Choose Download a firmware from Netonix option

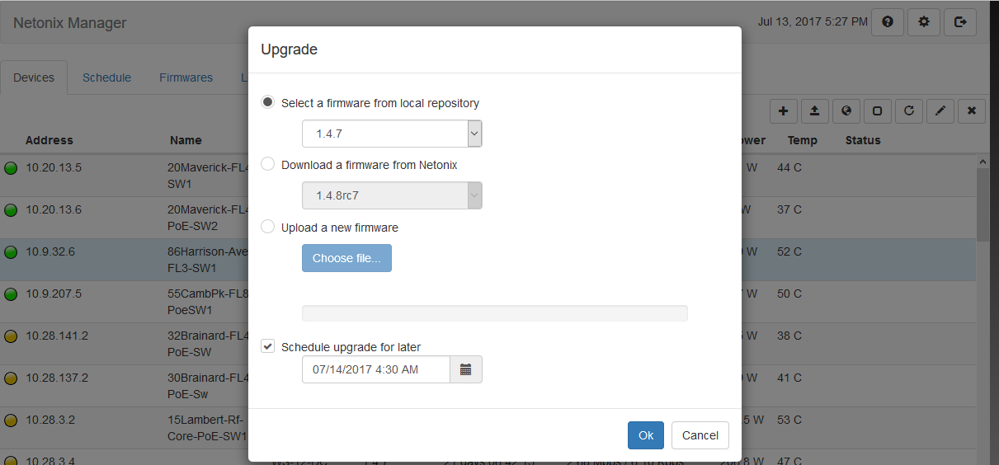pos(267,164)
